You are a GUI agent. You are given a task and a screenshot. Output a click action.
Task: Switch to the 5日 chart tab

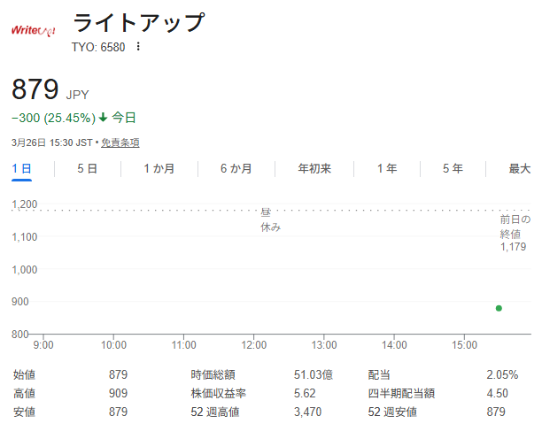click(x=87, y=168)
